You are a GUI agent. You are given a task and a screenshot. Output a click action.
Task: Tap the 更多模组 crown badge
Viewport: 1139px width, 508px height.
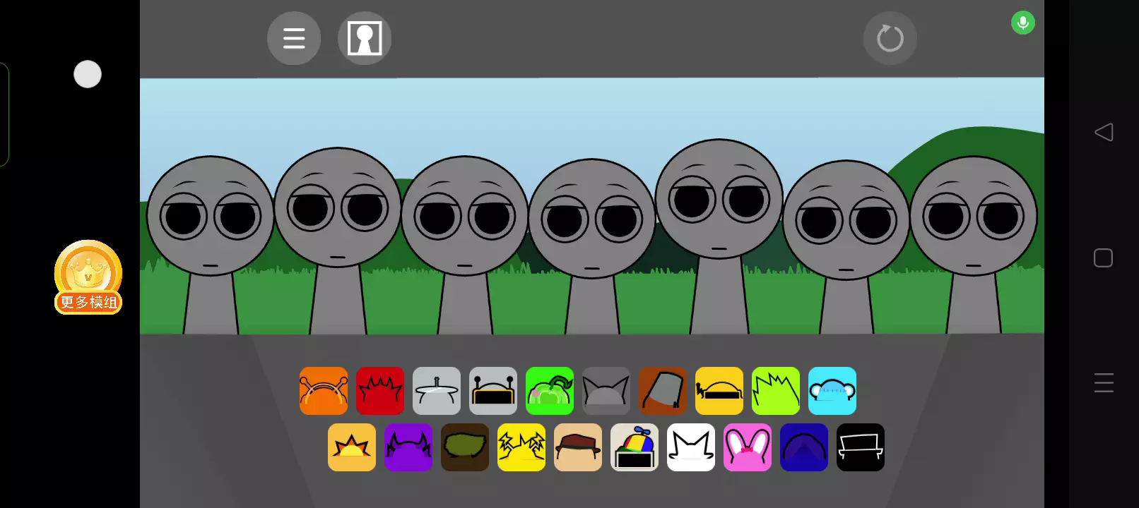(x=88, y=277)
